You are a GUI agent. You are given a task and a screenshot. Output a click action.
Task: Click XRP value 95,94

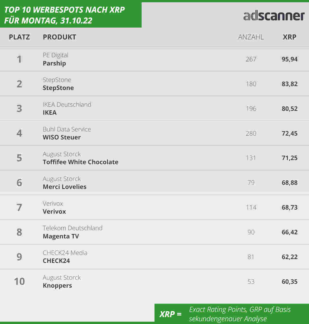(289, 59)
